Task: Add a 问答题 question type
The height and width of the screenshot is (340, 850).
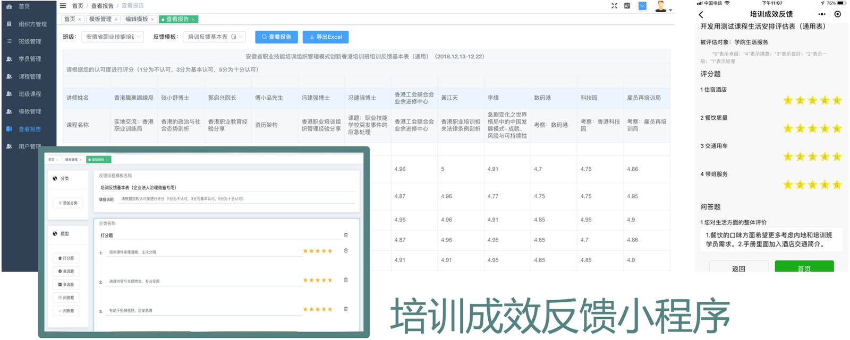Action: 66,298
